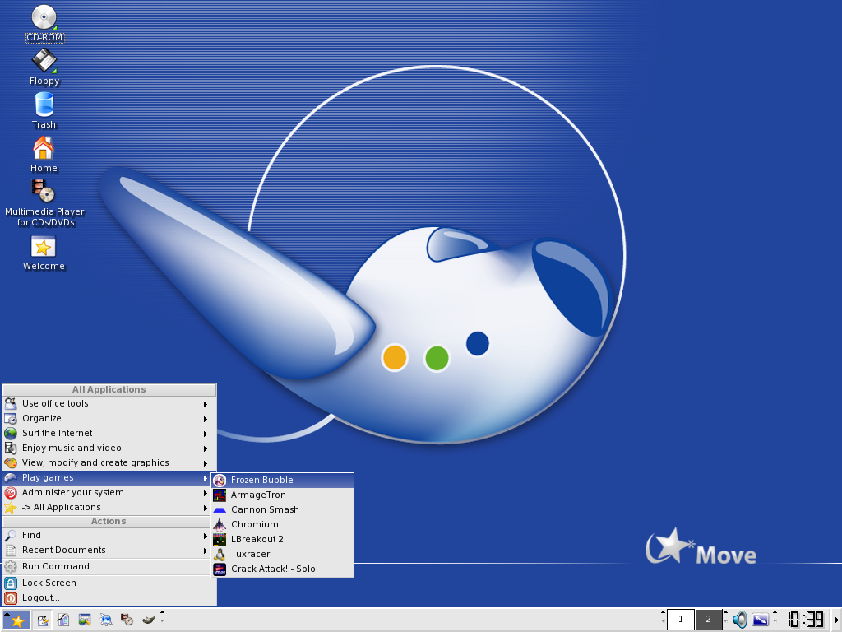Start Tuxracer from the games submenu
The height and width of the screenshot is (632, 842).
[x=283, y=554]
